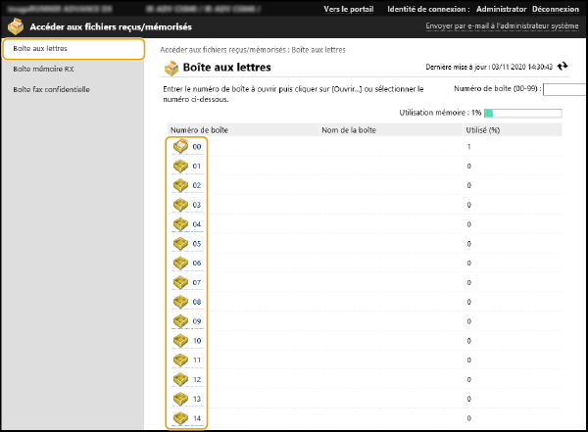Screen dimensions: 588x432
Task: Switch to Boîte mémoire RX section
Action: 44,69
